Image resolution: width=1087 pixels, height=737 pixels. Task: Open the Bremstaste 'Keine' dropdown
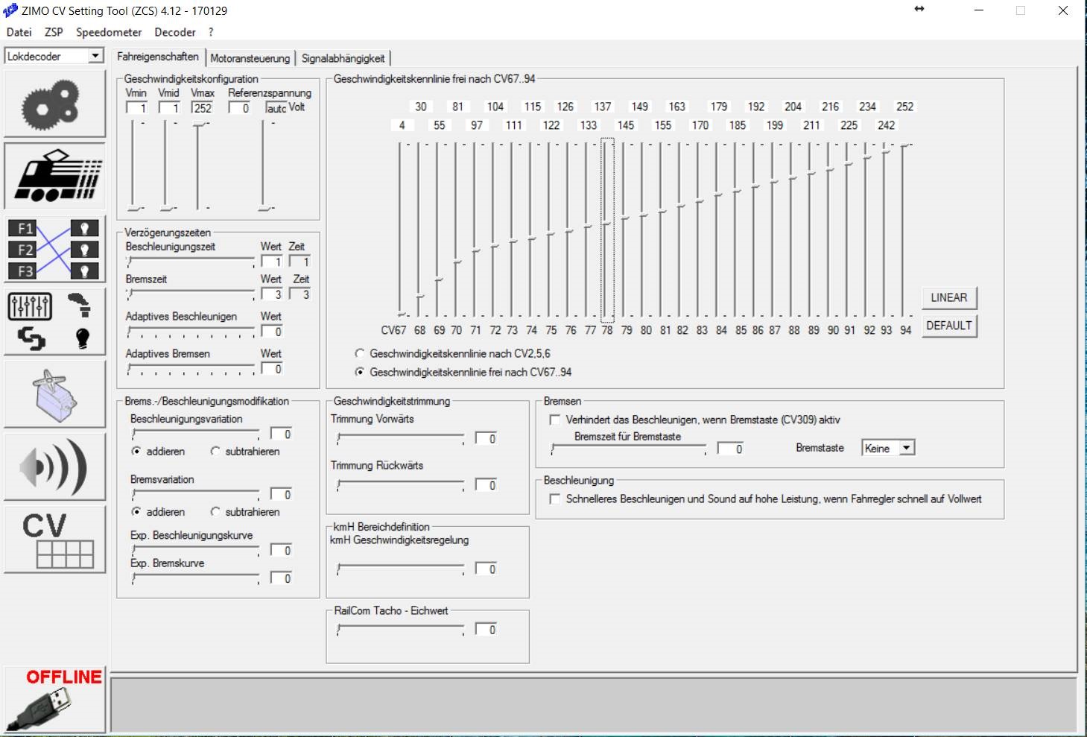[x=906, y=448]
